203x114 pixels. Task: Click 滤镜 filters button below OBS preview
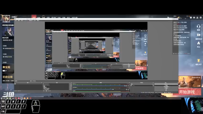click(35, 81)
